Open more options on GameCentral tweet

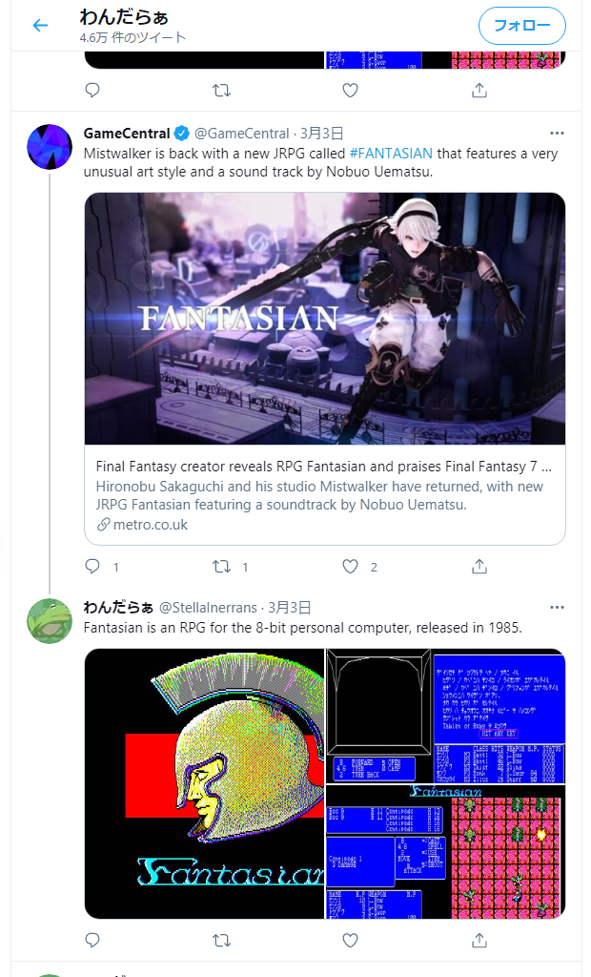coord(557,134)
